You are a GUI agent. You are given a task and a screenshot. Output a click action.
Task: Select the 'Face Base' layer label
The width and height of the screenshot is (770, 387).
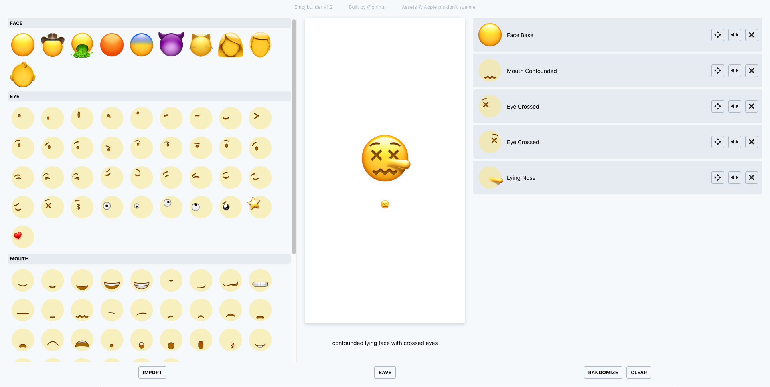point(520,35)
